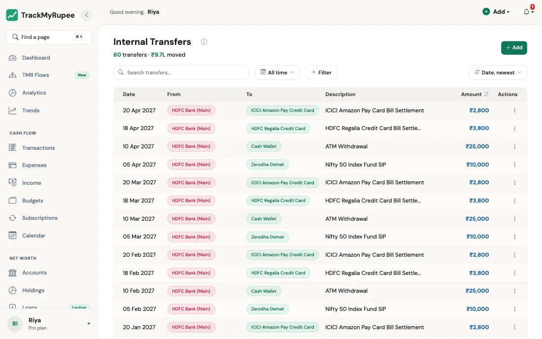Click the green Add transfer button
Screen dimensions: 542x339
514,48
